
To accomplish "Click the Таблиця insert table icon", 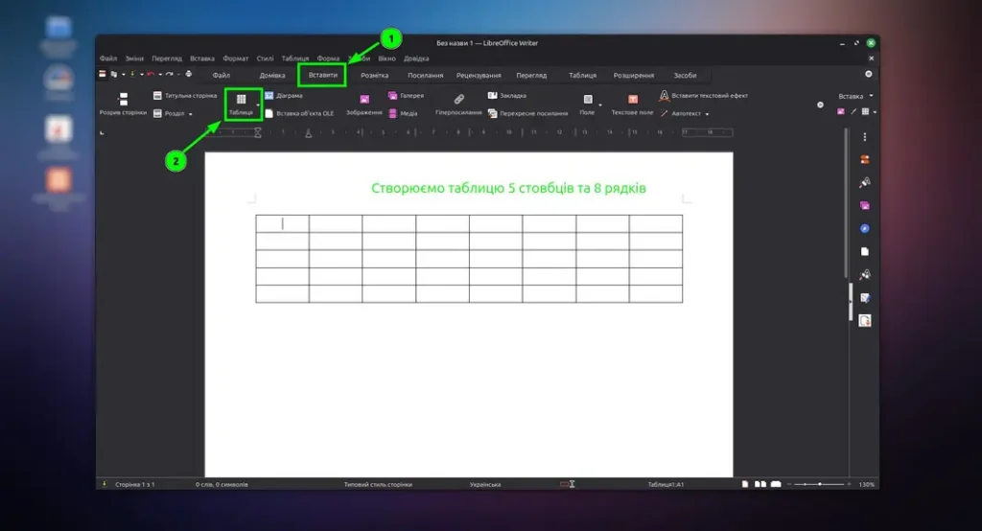I will click(241, 99).
